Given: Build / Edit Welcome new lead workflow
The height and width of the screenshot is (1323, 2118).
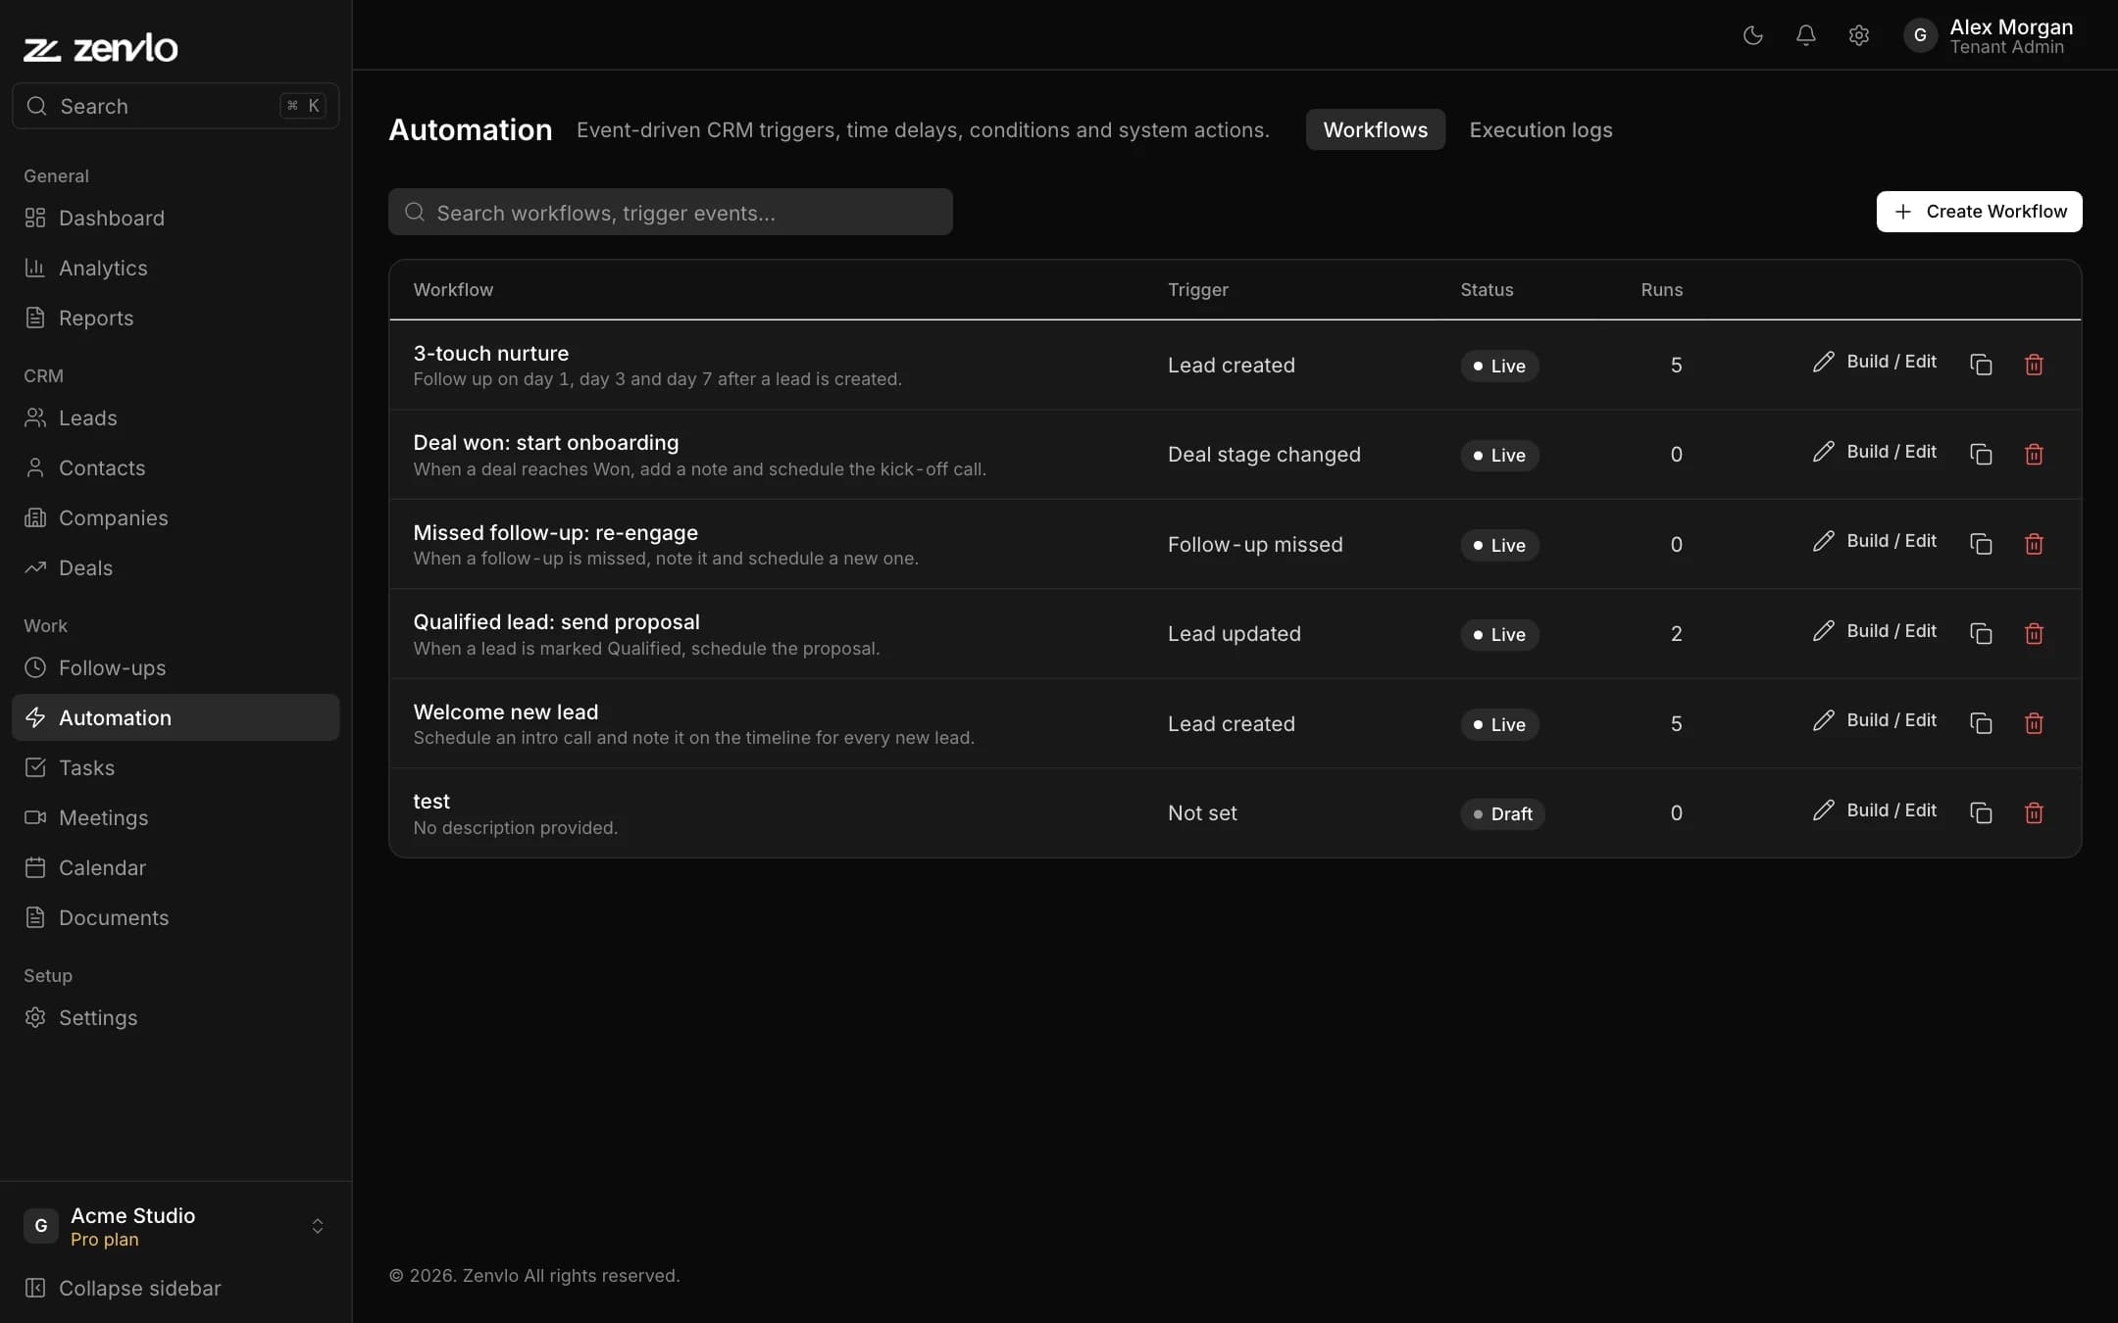Looking at the screenshot, I should coord(1874,720).
